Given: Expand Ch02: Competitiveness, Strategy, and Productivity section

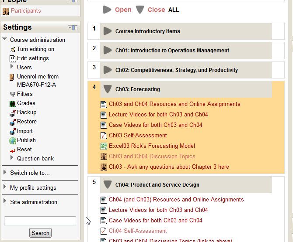Looking at the screenshot, I should point(108,70).
